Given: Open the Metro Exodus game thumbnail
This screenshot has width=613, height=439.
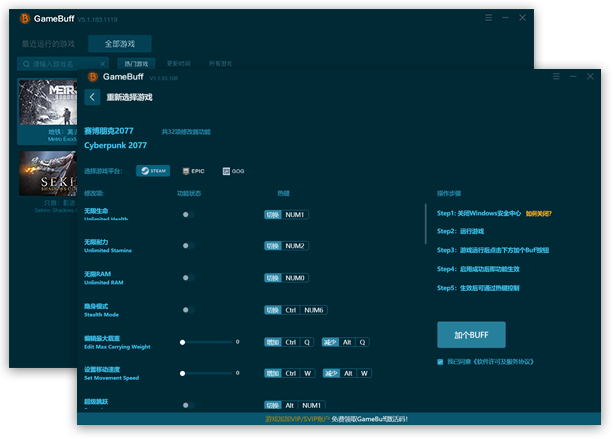Looking at the screenshot, I should 48,103.
